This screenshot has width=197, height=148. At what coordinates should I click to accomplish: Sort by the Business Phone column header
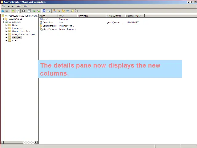click(x=135, y=16)
